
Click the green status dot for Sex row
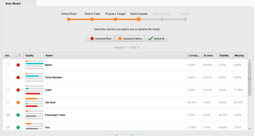[x=18, y=127]
